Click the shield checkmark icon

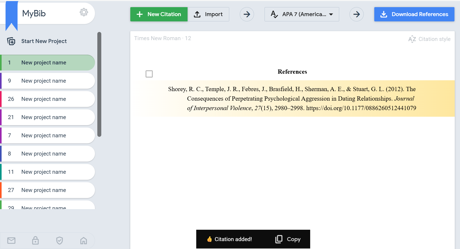(x=60, y=241)
